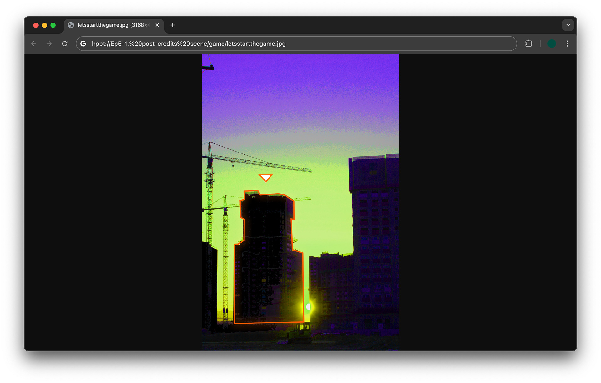Viewport: 601px width, 383px height.
Task: Click the green profile avatar
Action: click(552, 44)
